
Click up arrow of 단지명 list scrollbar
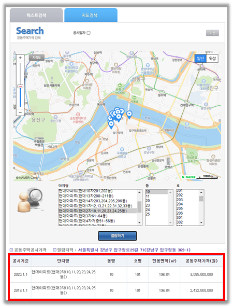pos(139,192)
